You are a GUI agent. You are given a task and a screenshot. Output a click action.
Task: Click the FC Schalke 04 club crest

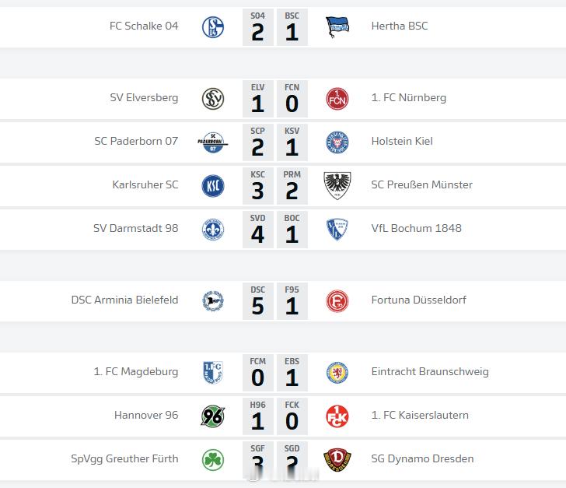(213, 27)
